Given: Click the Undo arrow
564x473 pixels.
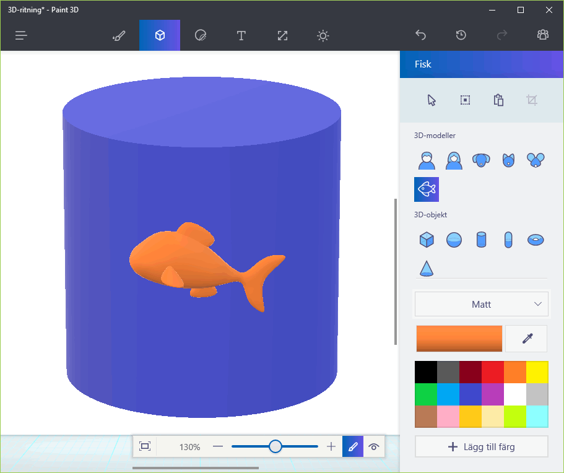Looking at the screenshot, I should pyautogui.click(x=420, y=35).
